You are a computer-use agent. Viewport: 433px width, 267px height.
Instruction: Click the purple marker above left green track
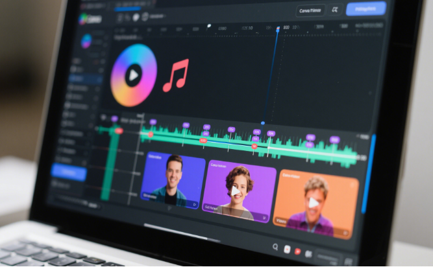[x=114, y=119]
